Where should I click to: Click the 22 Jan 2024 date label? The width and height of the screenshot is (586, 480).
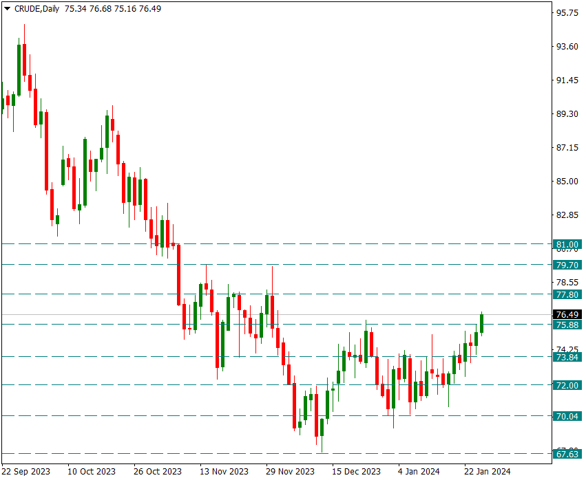click(488, 472)
